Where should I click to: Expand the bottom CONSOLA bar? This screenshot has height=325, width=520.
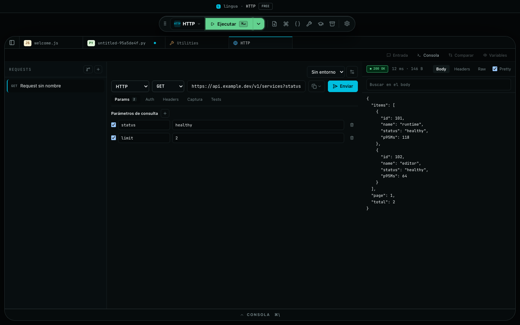(x=260, y=315)
